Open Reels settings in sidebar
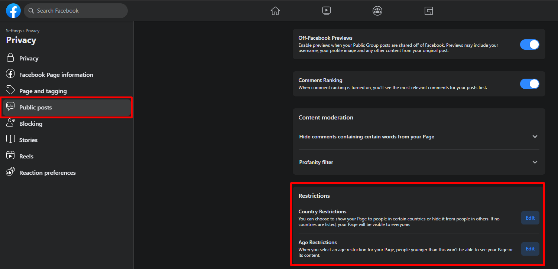This screenshot has width=558, height=269. point(67,156)
